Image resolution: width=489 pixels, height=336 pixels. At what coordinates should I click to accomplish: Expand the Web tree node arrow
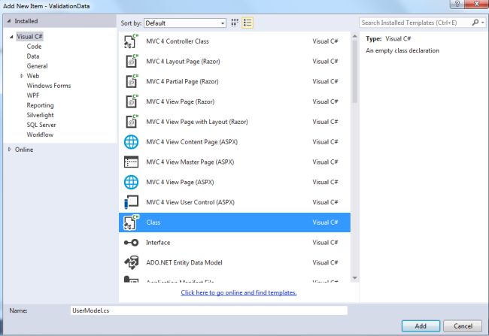tap(22, 76)
